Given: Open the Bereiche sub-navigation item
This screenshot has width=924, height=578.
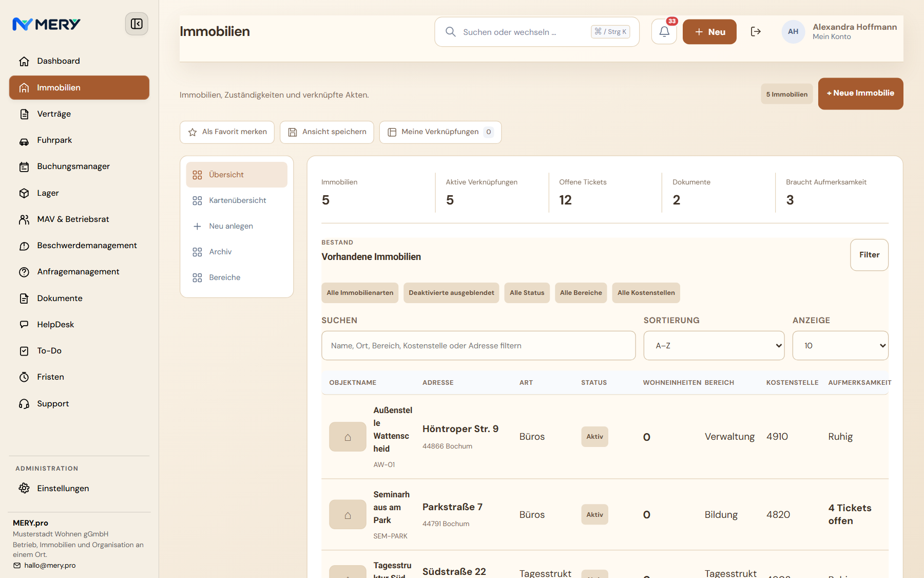Looking at the screenshot, I should coord(237,277).
